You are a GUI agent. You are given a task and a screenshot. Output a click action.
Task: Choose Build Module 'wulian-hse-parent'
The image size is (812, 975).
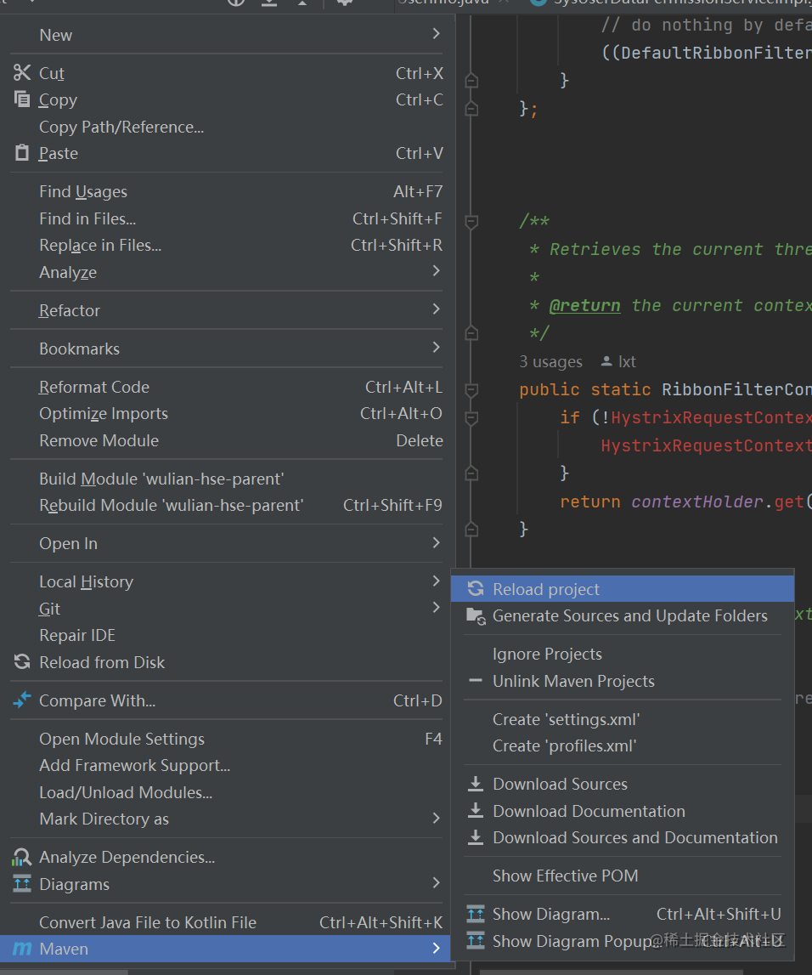tap(227, 479)
